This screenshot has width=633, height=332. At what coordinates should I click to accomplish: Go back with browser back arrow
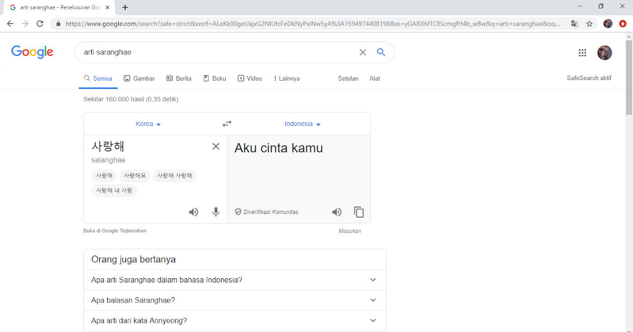pos(10,24)
